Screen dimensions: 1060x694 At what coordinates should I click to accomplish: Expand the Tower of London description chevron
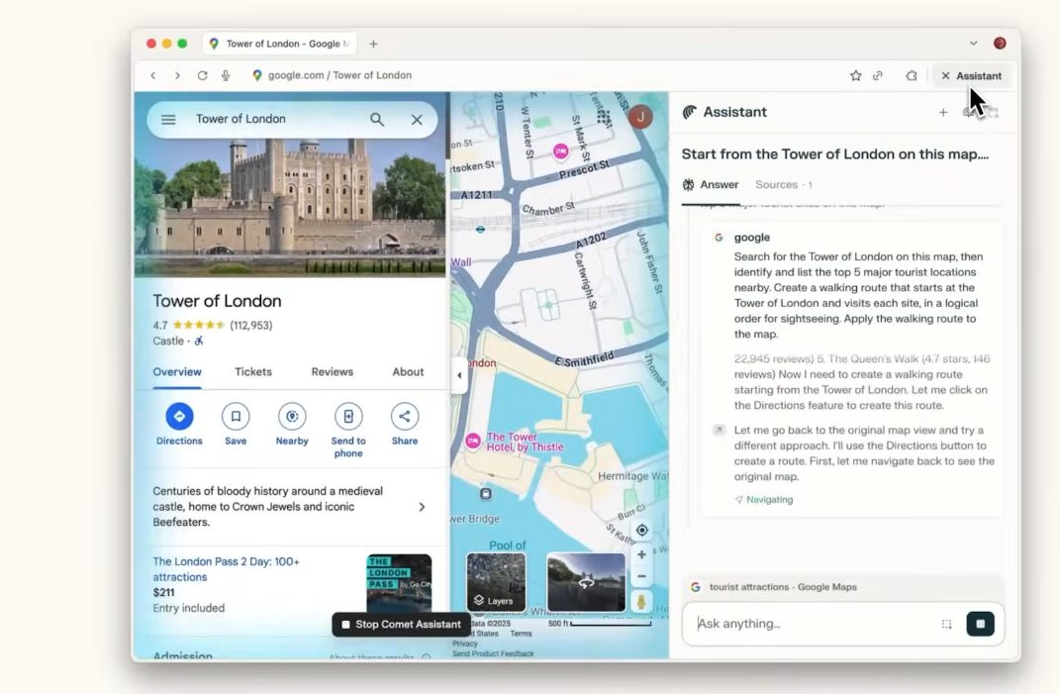[422, 507]
